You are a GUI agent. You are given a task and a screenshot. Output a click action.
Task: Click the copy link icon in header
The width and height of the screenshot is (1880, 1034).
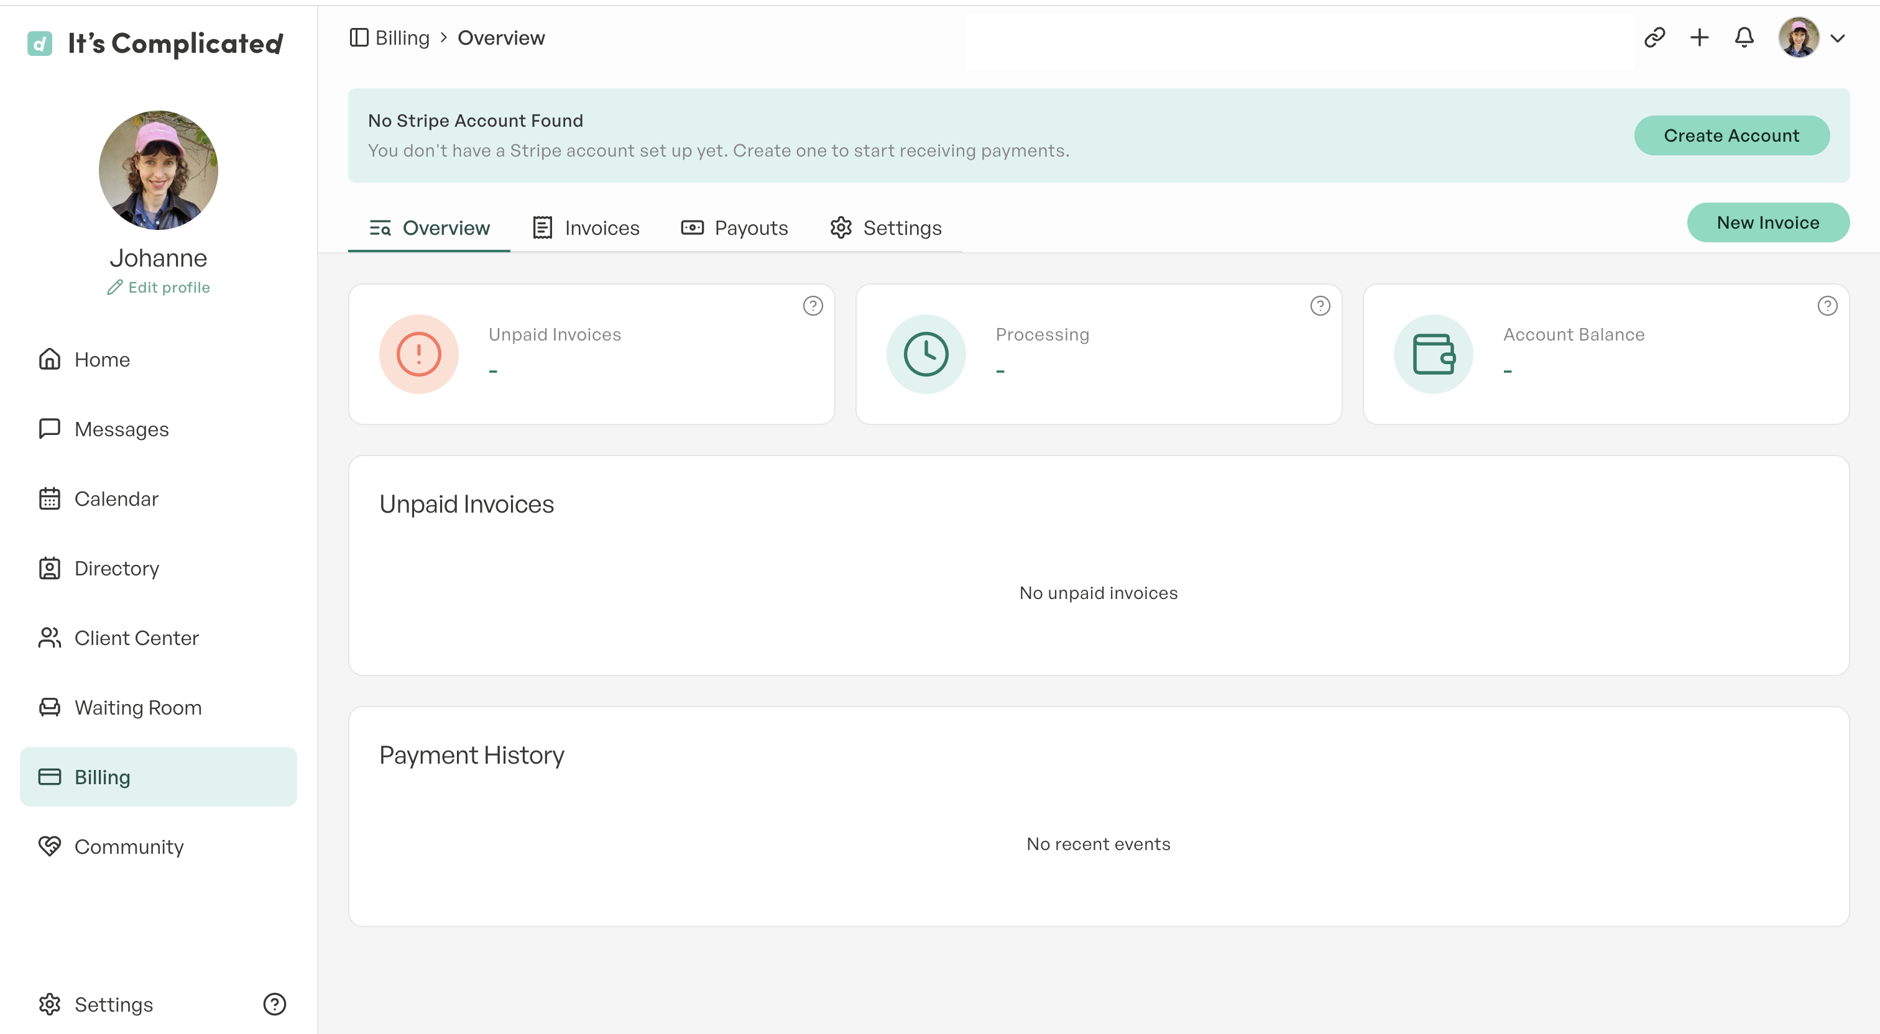1654,37
